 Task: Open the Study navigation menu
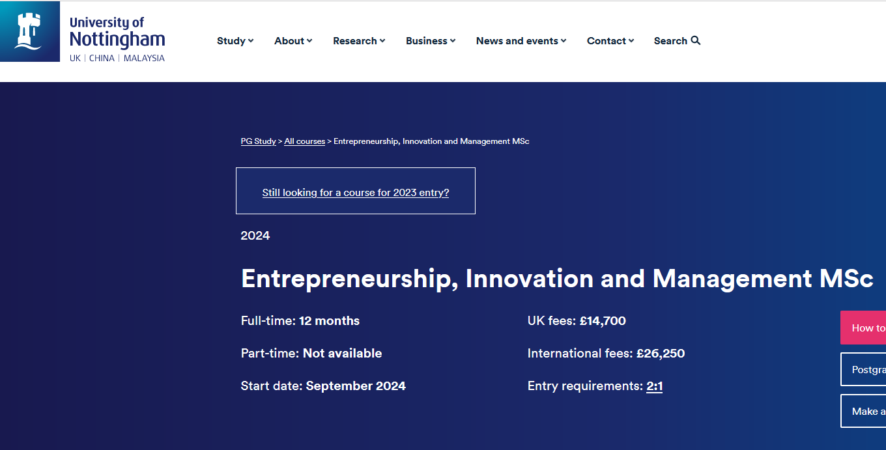point(231,40)
